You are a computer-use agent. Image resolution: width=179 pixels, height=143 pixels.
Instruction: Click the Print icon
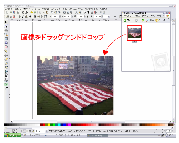18,12
